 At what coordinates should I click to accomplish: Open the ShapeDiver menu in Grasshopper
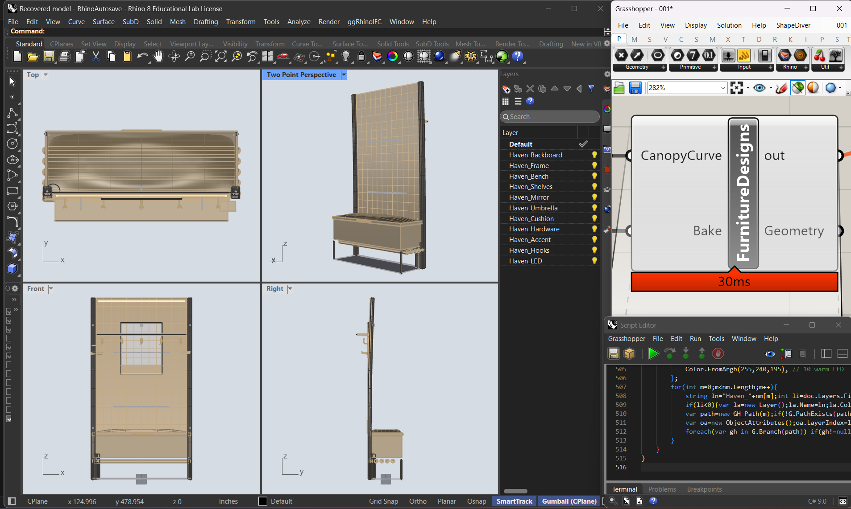[793, 25]
